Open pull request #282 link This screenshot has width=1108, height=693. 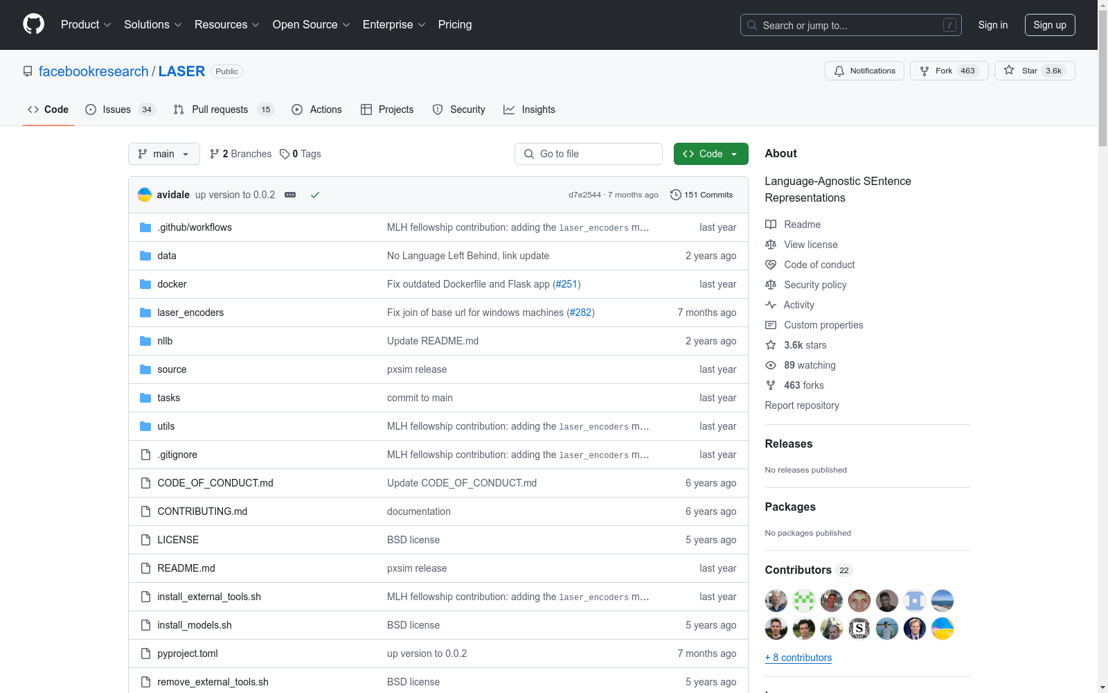[580, 313]
